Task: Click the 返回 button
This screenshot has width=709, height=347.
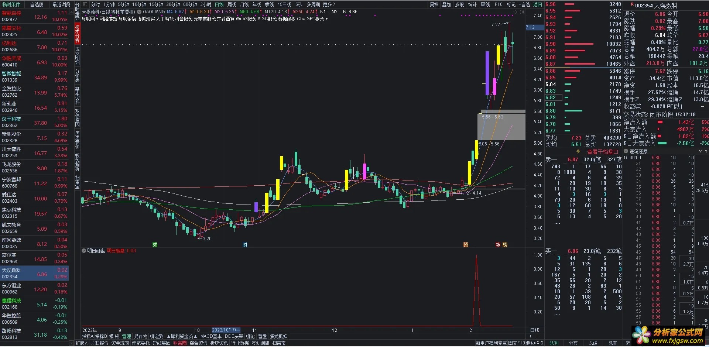Action: point(538,4)
